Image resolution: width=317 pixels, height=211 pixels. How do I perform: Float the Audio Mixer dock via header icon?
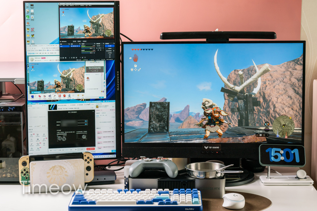click(x=94, y=44)
